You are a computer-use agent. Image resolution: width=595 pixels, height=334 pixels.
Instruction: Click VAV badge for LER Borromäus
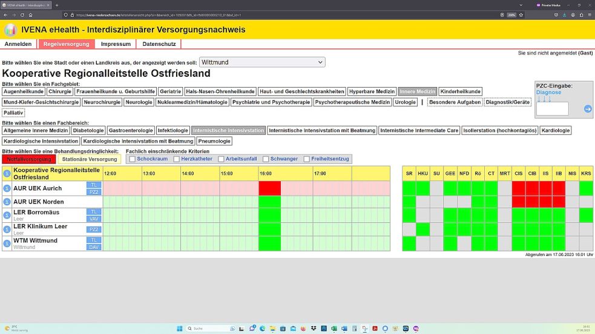click(x=94, y=219)
